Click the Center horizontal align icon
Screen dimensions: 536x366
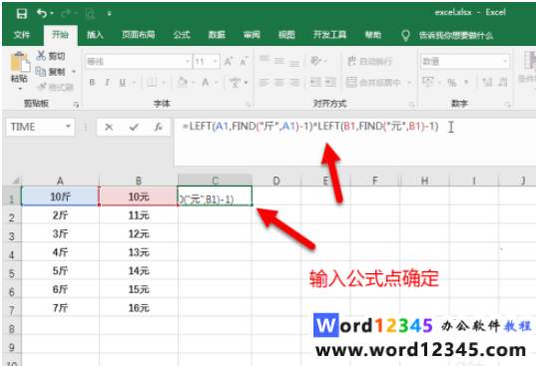(278, 83)
